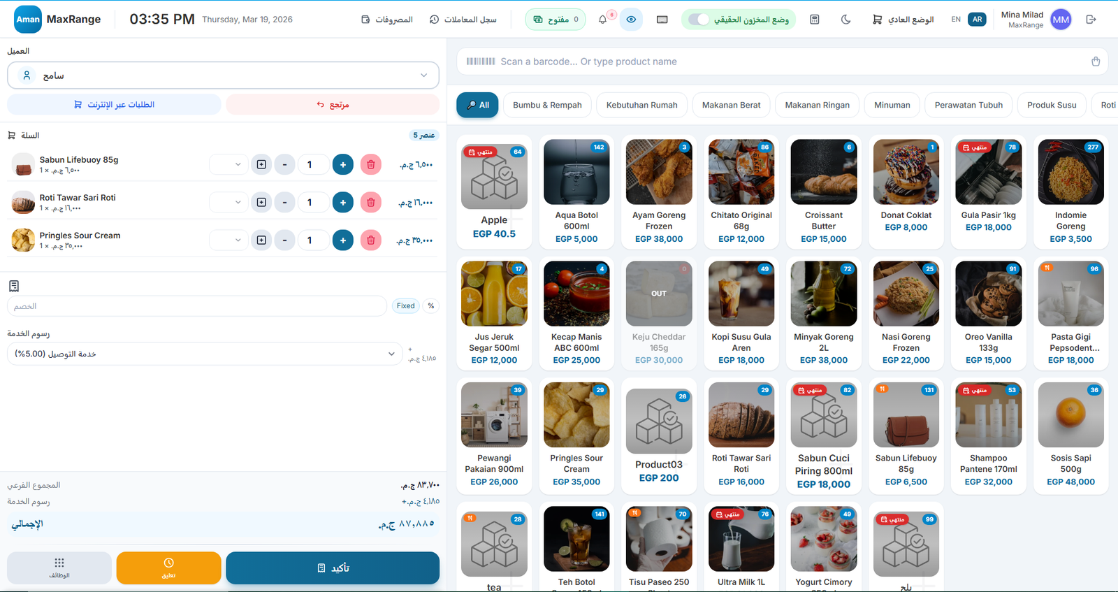
Task: Open the unit dropdown for Pringles Sour Cream
Action: [228, 240]
